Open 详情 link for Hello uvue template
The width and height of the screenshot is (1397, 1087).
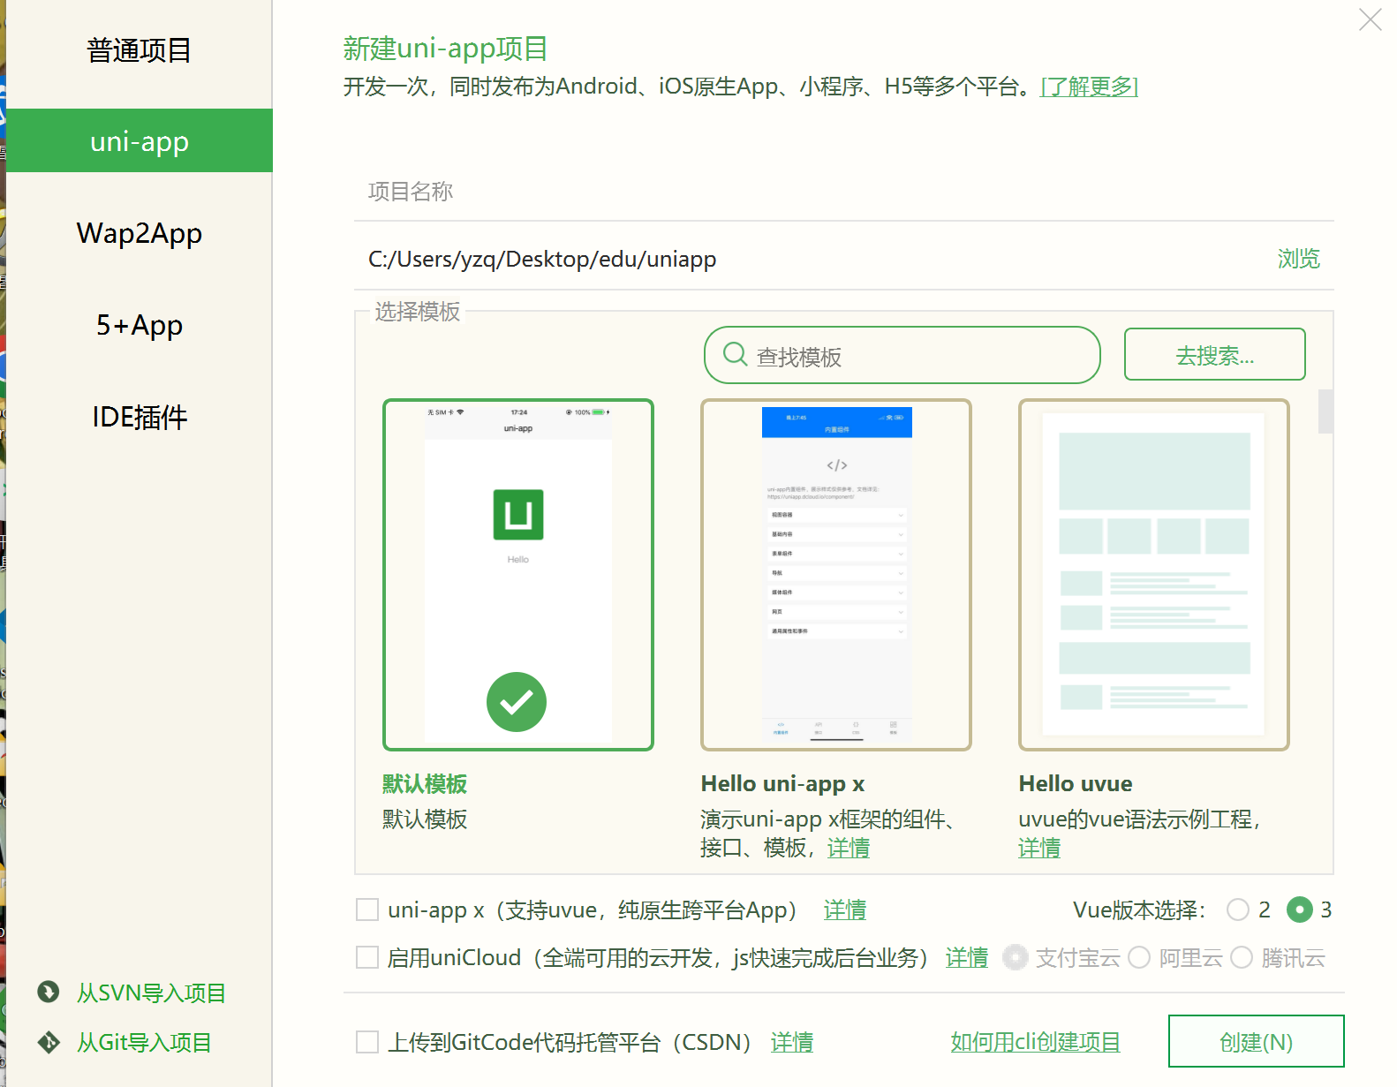(1039, 848)
